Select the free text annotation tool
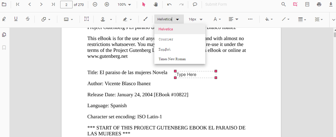This screenshot has height=137, width=336. (86, 19)
